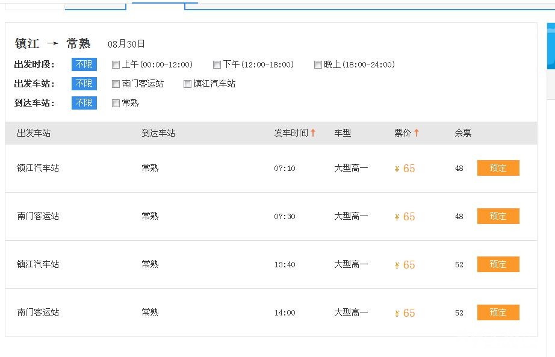The width and height of the screenshot is (555, 357).
Task: Click the 14:00 departure time
Action: (285, 312)
